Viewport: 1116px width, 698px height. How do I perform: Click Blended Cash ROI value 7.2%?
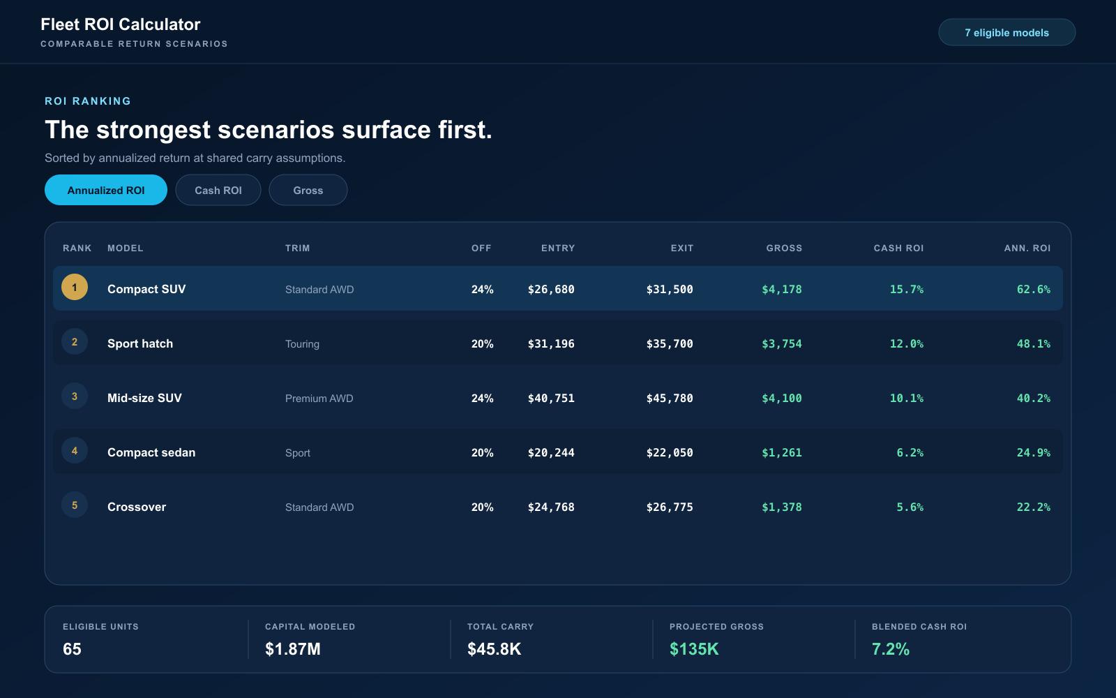891,649
